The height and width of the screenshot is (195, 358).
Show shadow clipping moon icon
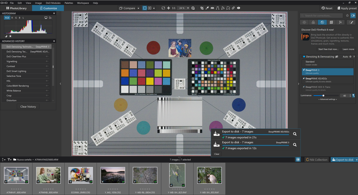(6, 36)
